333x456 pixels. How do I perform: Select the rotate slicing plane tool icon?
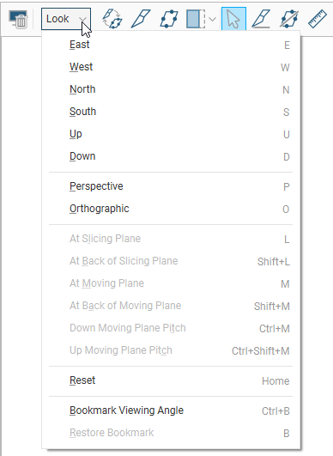pyautogui.click(x=112, y=19)
